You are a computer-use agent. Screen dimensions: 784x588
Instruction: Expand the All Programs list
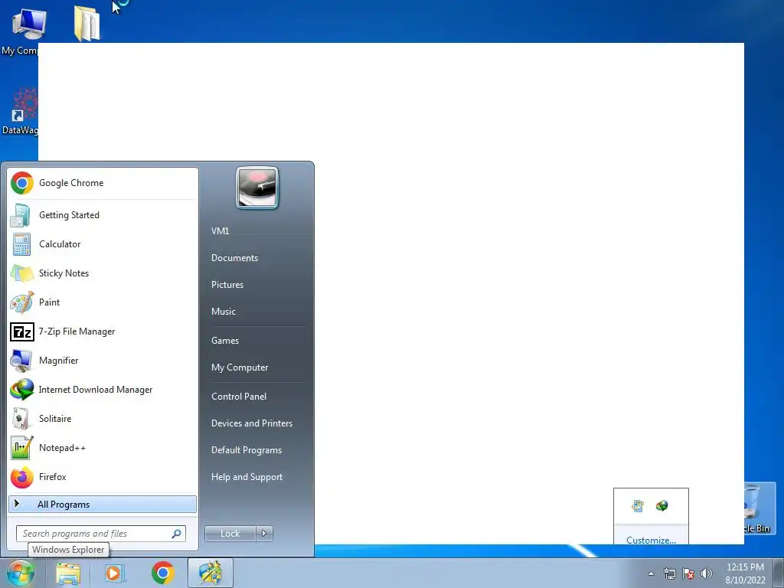coord(102,504)
